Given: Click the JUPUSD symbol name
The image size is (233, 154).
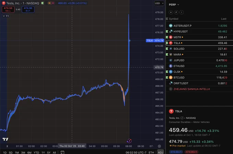Looking at the screenshot, I should coord(179,60).
